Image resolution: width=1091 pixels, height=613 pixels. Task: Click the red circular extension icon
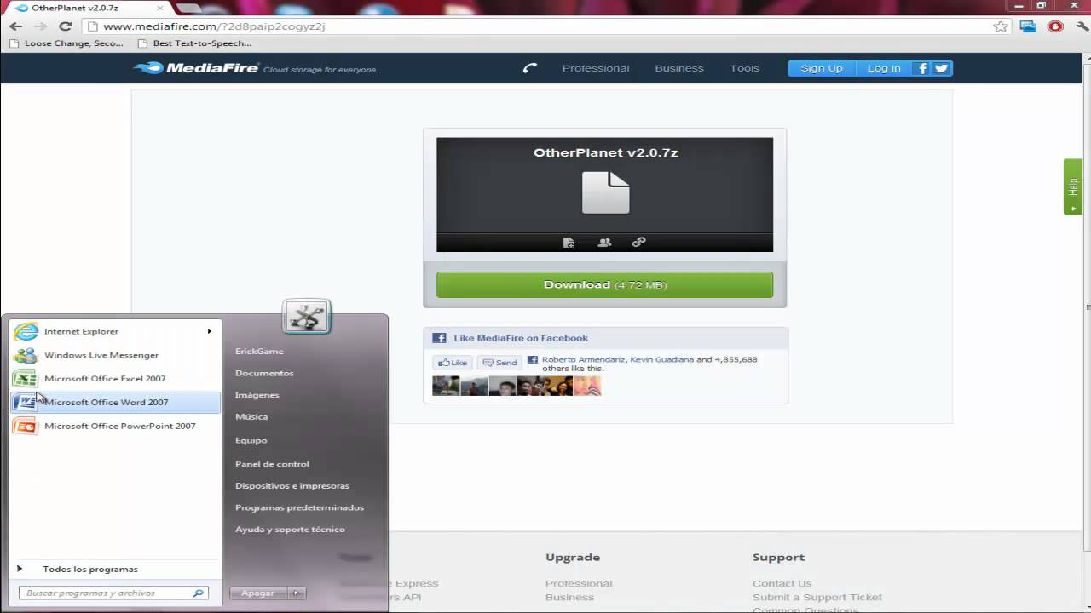click(x=1055, y=26)
